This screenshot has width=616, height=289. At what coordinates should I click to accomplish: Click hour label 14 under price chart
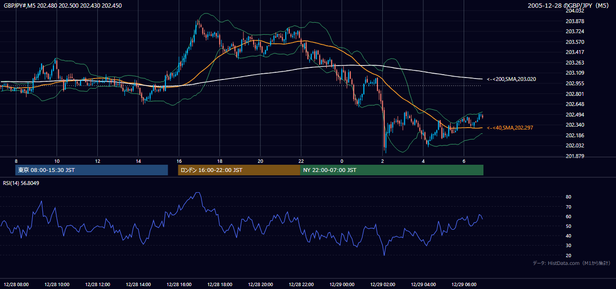click(138, 161)
